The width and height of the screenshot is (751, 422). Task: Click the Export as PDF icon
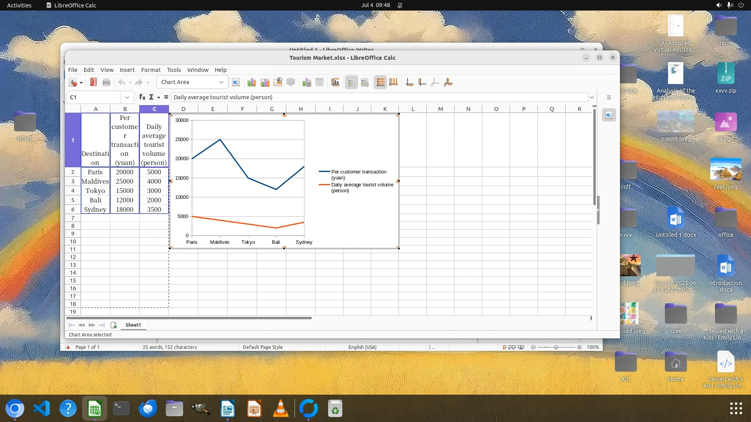click(x=93, y=82)
